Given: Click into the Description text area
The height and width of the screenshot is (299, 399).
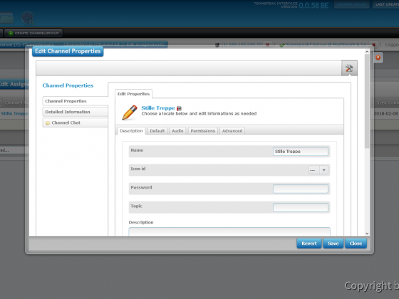Looking at the screenshot, I should [x=229, y=232].
